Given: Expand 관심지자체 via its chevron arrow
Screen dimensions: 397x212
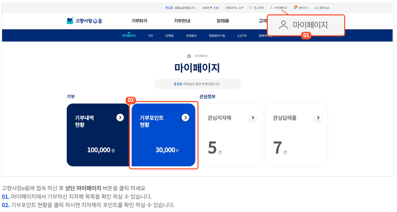Looking at the screenshot, I should click(x=253, y=118).
